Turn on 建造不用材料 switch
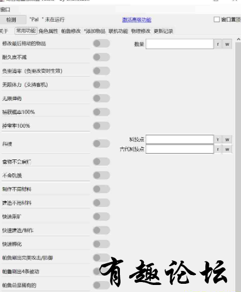This screenshot has width=241, height=292. click(101, 203)
